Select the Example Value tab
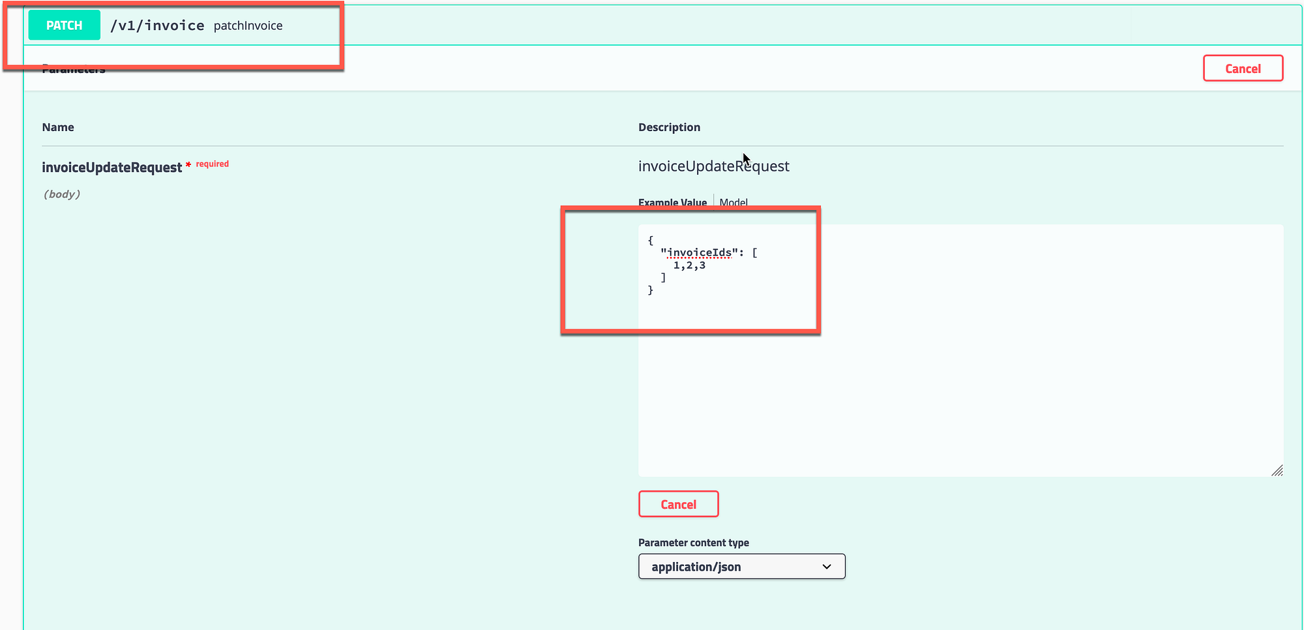 tap(672, 202)
